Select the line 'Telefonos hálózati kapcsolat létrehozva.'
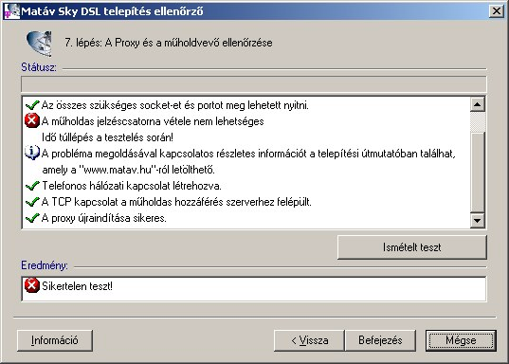 tap(132, 186)
